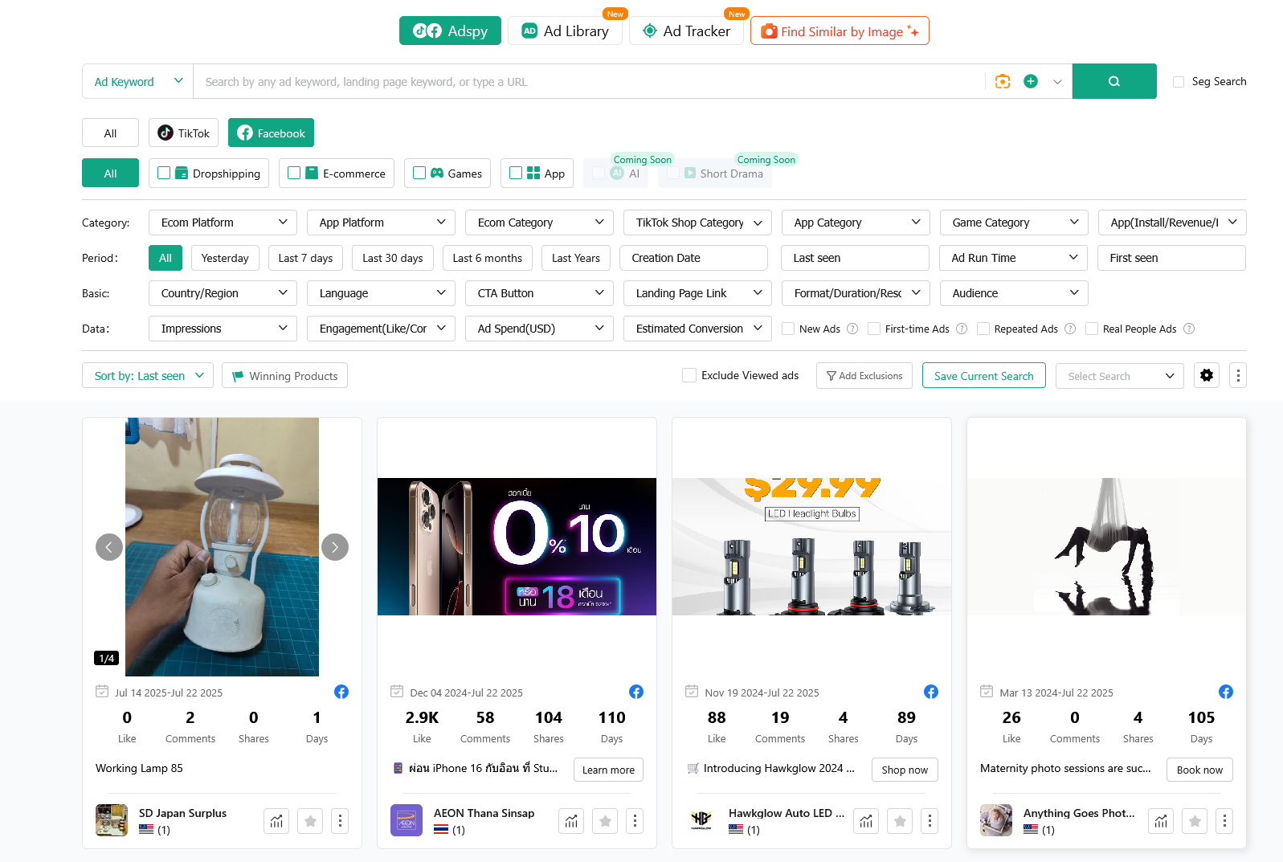Expand the Ecom Platform dropdown
The width and height of the screenshot is (1283, 862).
(x=223, y=223)
